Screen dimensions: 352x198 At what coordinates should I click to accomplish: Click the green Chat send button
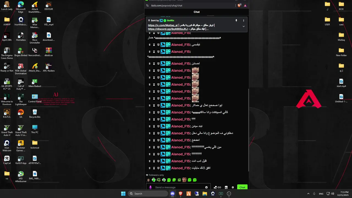[242, 187]
